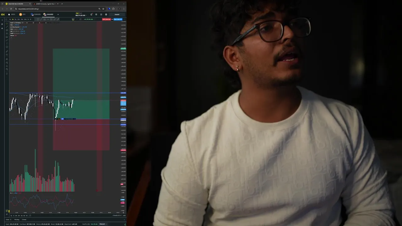The image size is (402, 226).
Task: Toggle auto price scale
Action: [124, 215]
